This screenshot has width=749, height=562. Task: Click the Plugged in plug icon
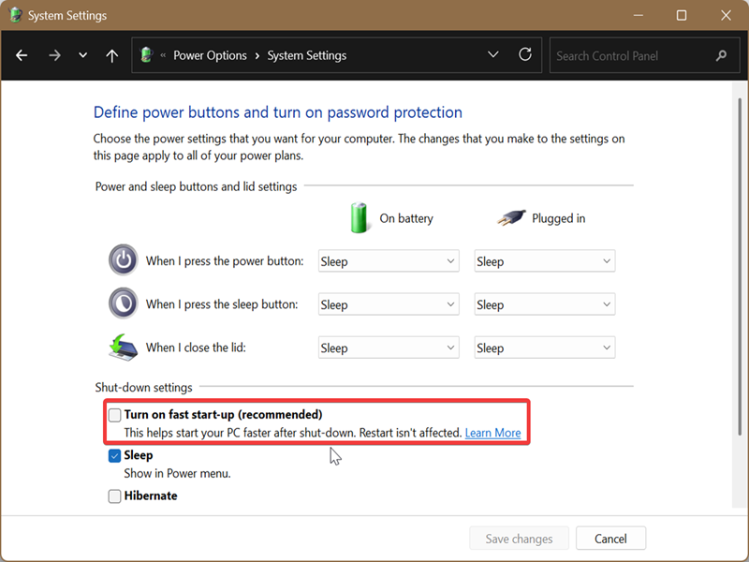(511, 217)
